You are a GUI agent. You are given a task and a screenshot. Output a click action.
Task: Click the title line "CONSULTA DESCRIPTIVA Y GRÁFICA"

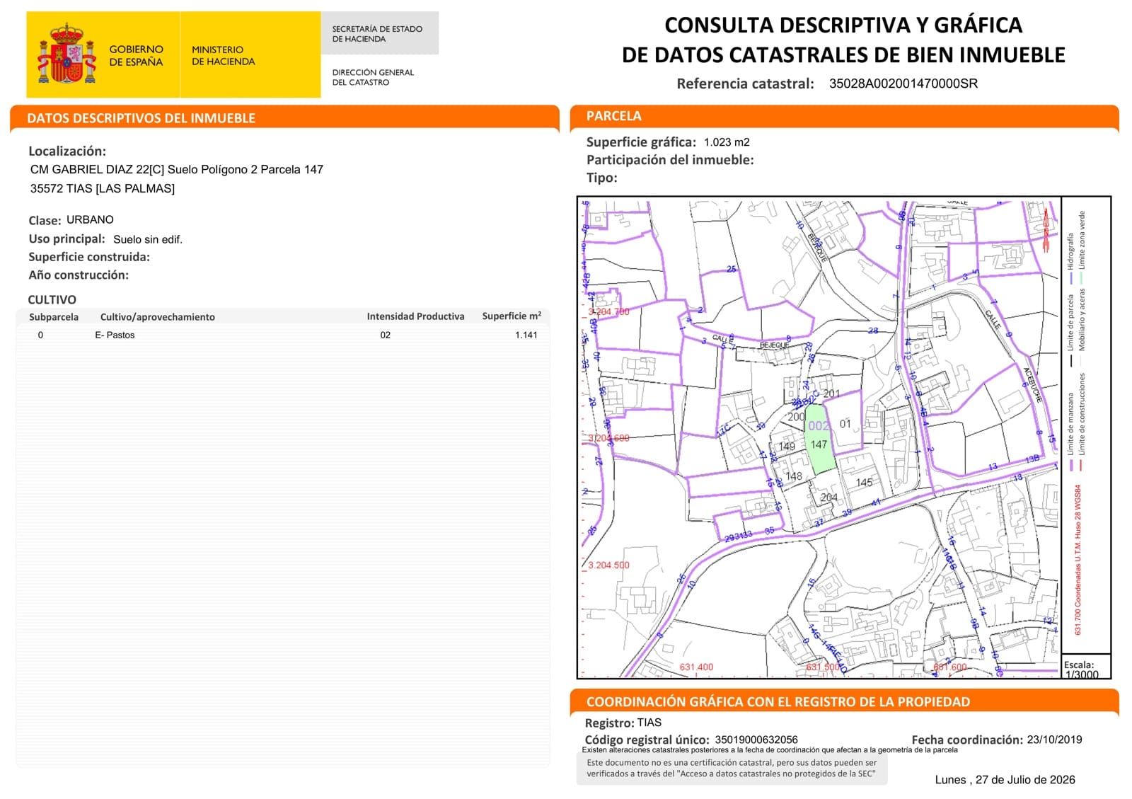click(x=843, y=25)
